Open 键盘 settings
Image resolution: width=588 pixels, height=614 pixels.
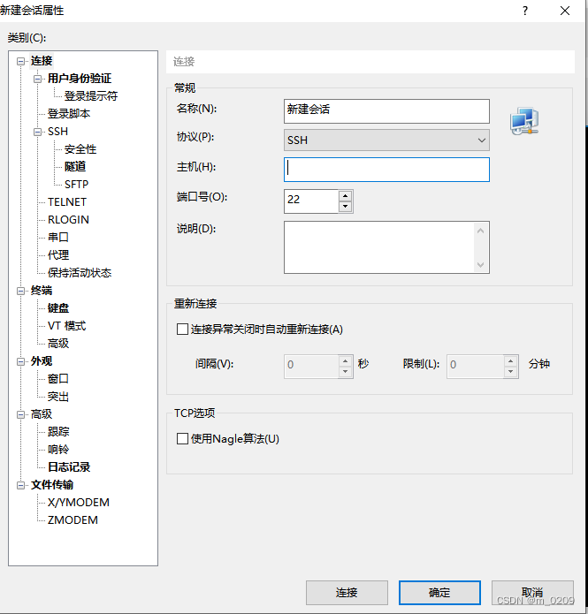58,307
